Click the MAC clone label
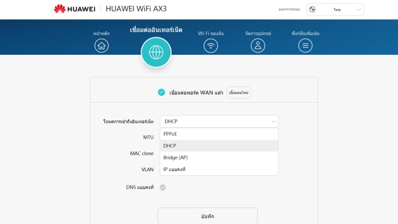The image size is (398, 224). [x=142, y=153]
